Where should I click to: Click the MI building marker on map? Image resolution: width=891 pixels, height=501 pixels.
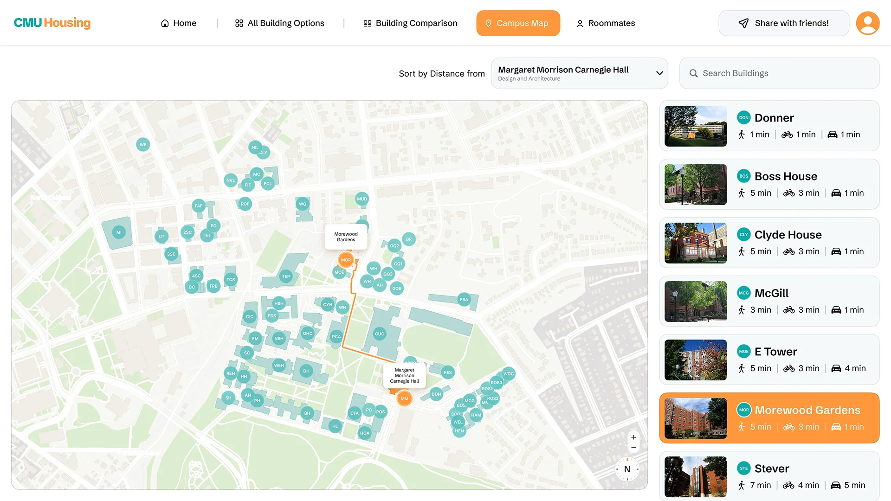[x=119, y=232]
